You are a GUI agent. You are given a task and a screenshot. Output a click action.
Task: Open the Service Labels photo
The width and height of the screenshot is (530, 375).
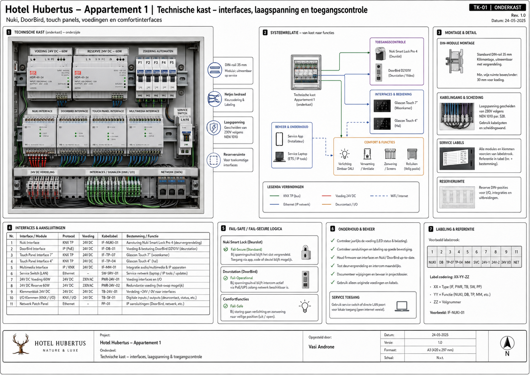coord(457,159)
